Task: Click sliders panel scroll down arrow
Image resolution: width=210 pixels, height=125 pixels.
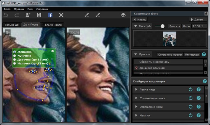Action: coord(206,120)
